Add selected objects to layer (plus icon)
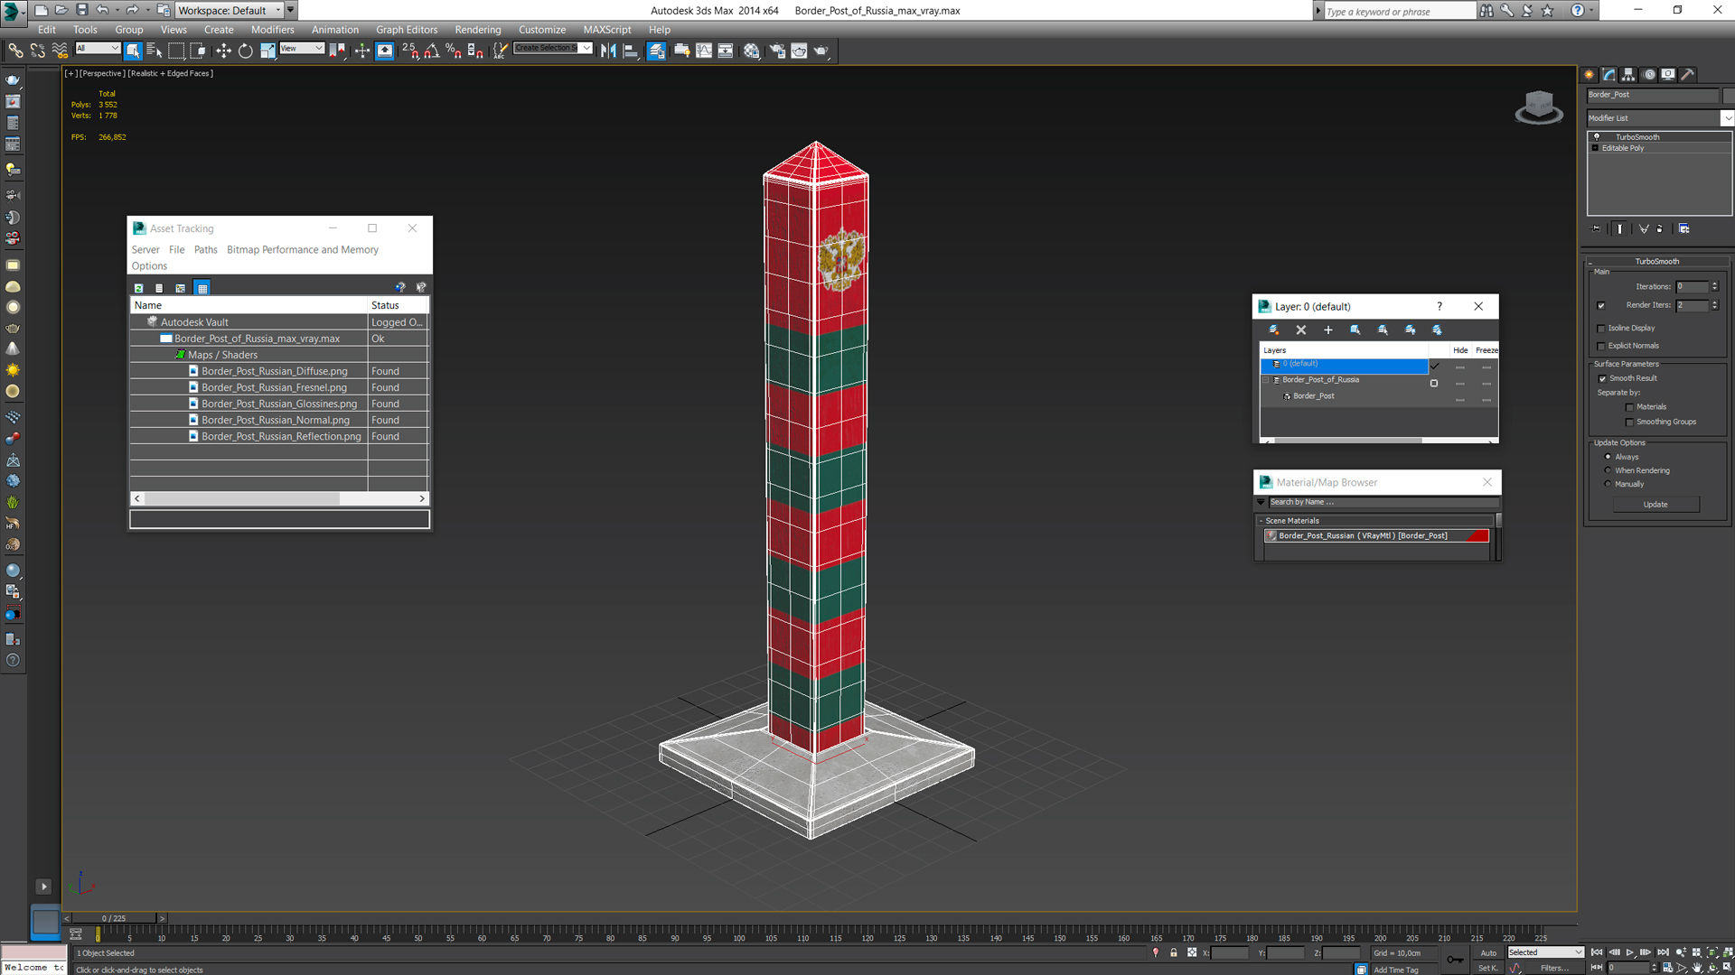This screenshot has width=1735, height=975. pos(1328,330)
